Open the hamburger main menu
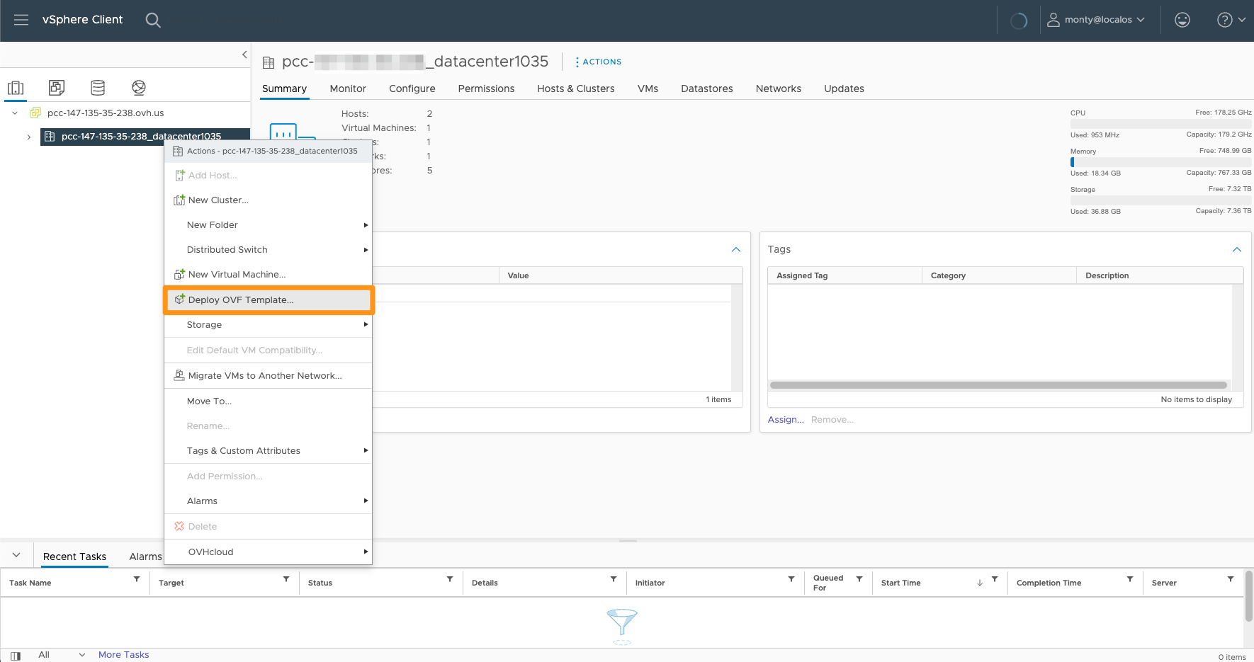Viewport: 1254px width, 662px height. pyautogui.click(x=21, y=20)
